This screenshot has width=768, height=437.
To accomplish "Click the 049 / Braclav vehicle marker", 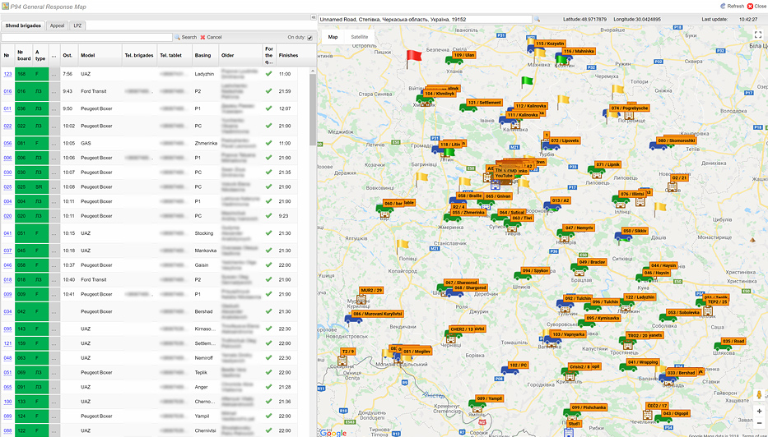I will (579, 267).
